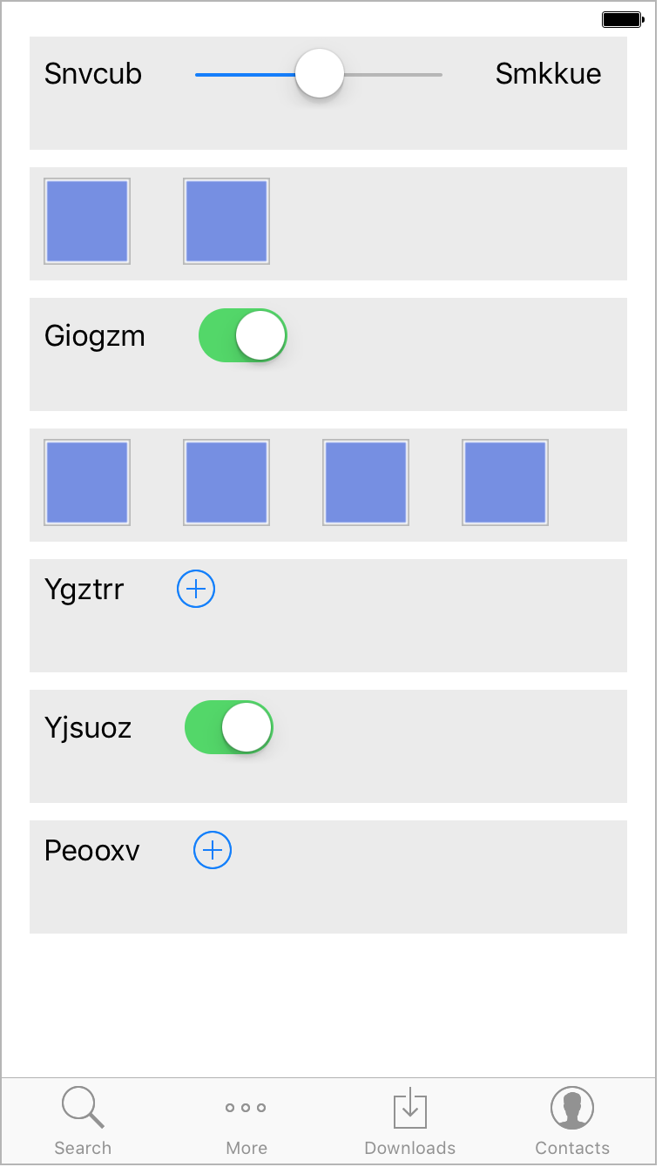Tap the plus icon next to Ygztrr
This screenshot has width=662, height=1167.
tap(196, 589)
